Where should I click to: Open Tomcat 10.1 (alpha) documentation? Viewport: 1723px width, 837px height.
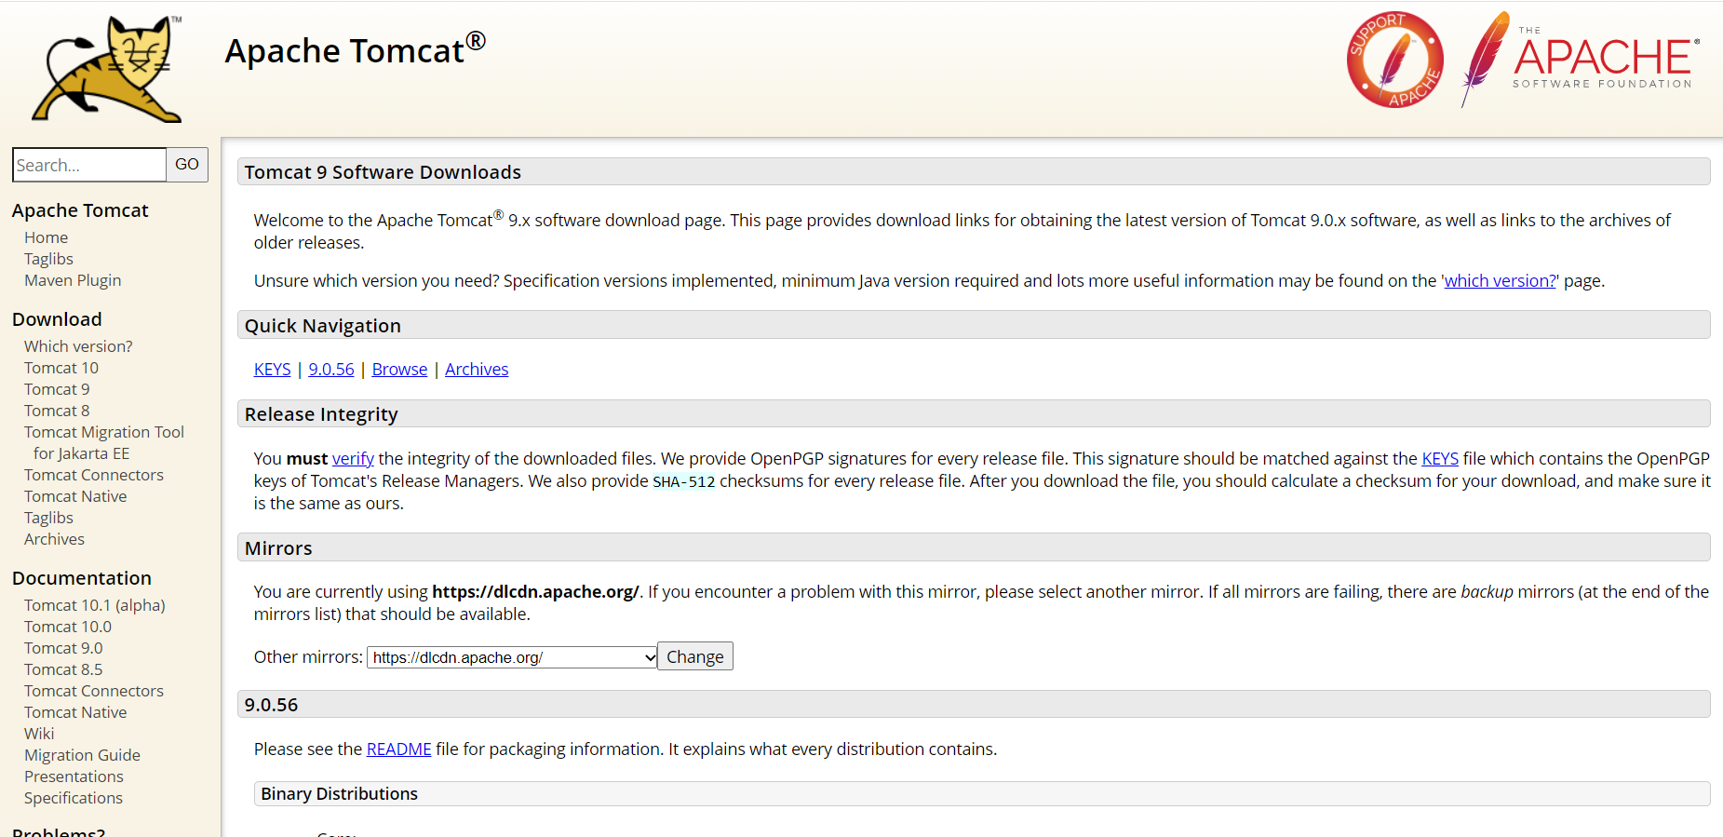(95, 605)
